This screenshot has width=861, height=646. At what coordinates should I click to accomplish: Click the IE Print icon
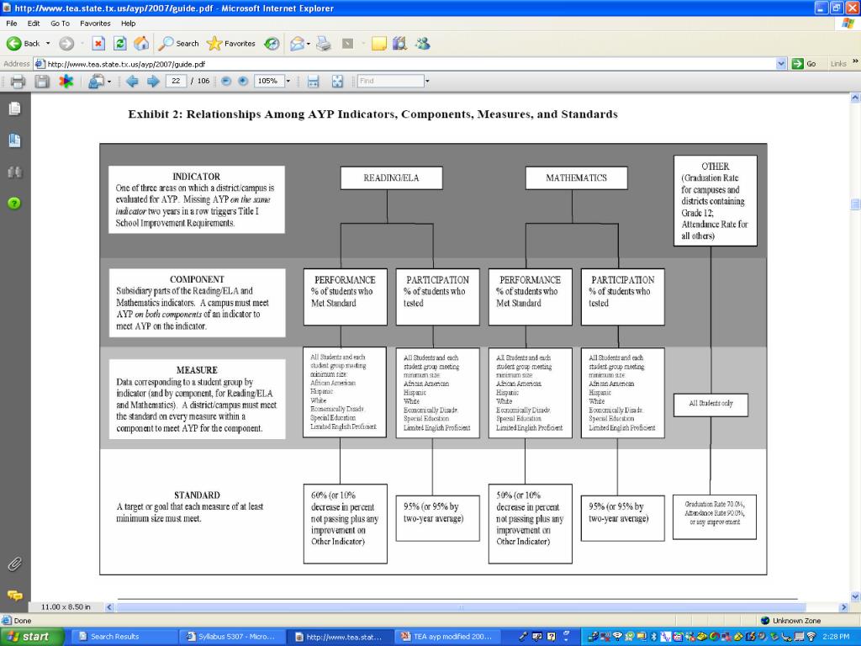pos(324,44)
